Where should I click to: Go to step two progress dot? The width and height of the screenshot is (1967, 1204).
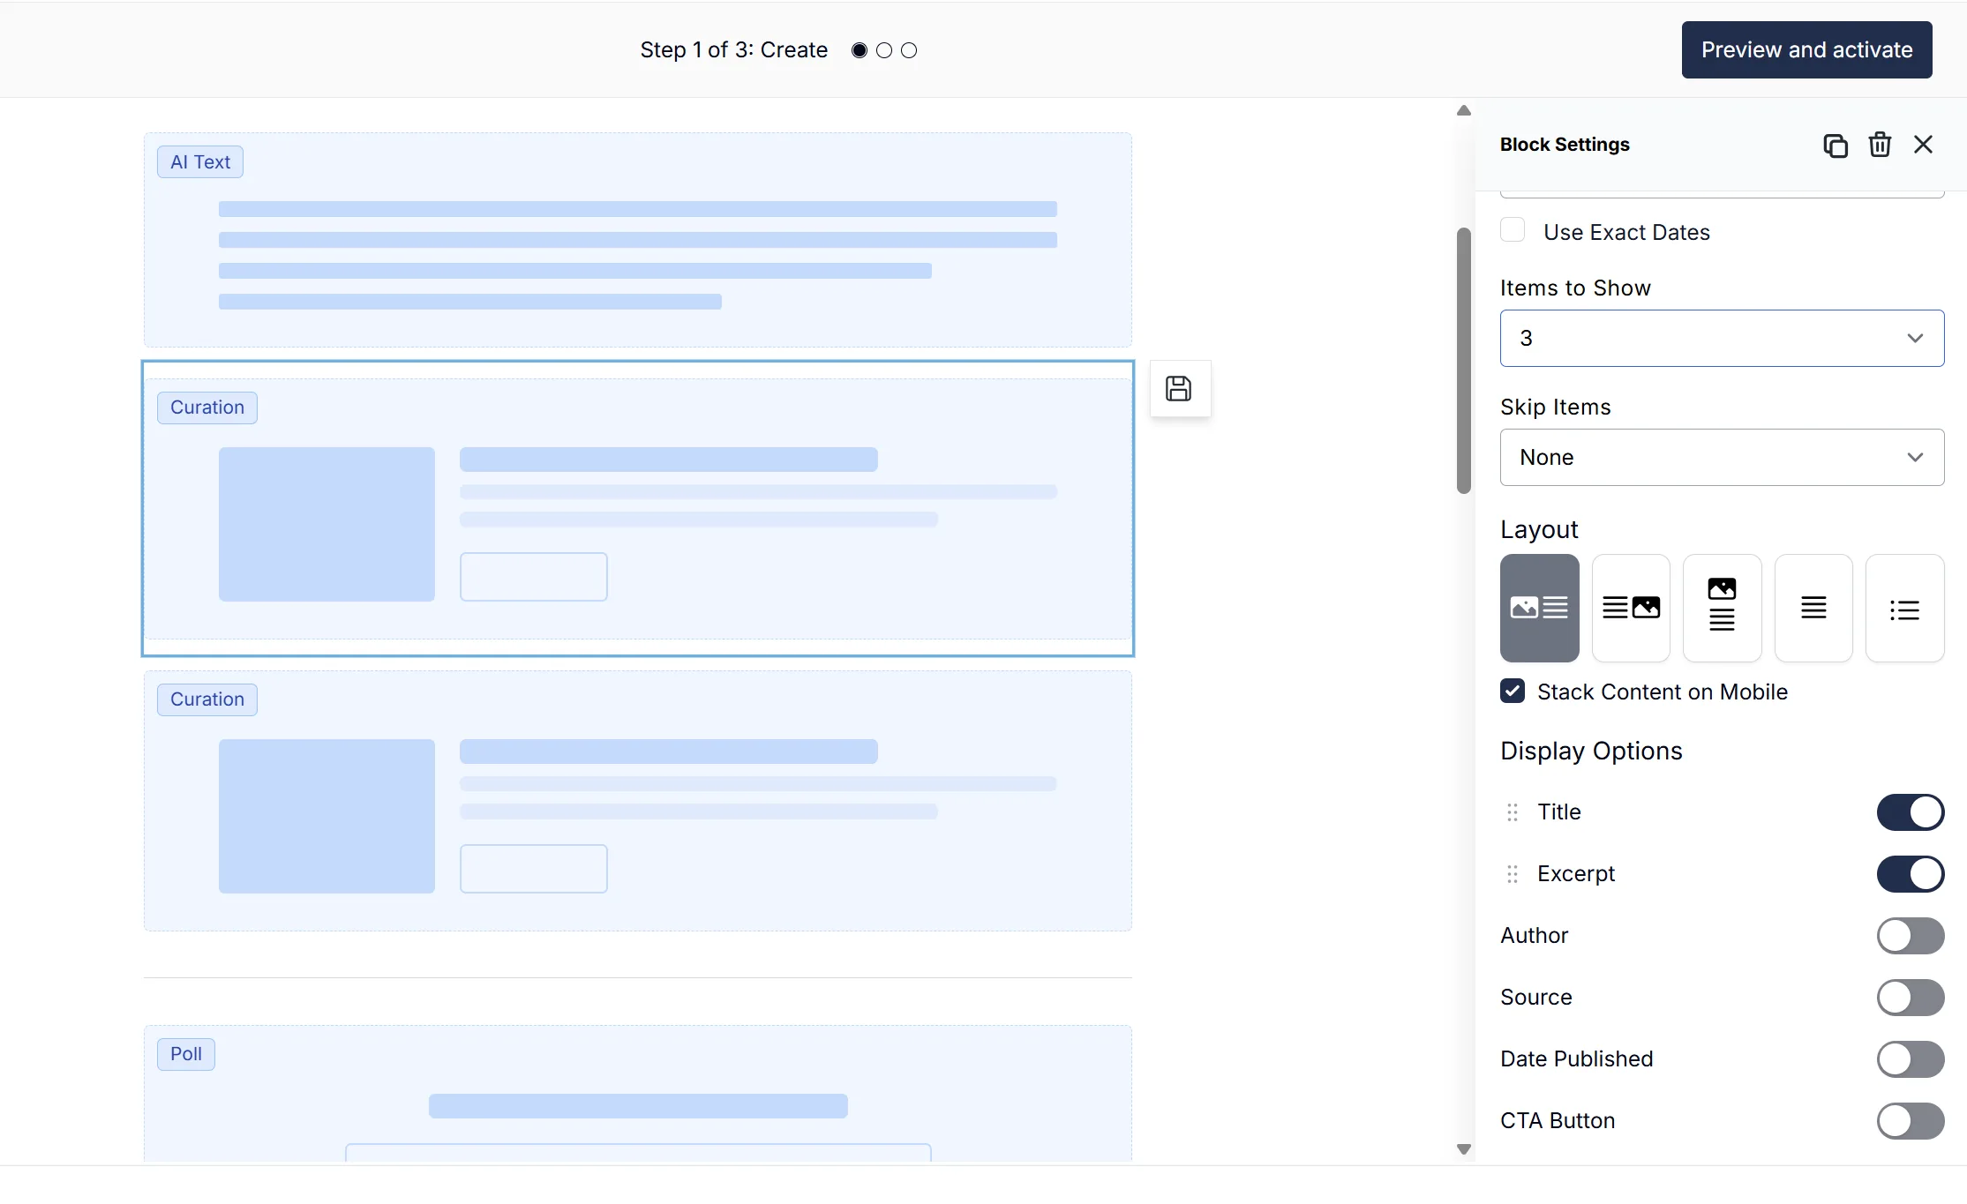884,50
